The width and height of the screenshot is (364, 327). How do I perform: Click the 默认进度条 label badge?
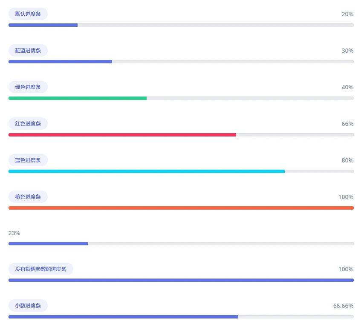(x=28, y=14)
